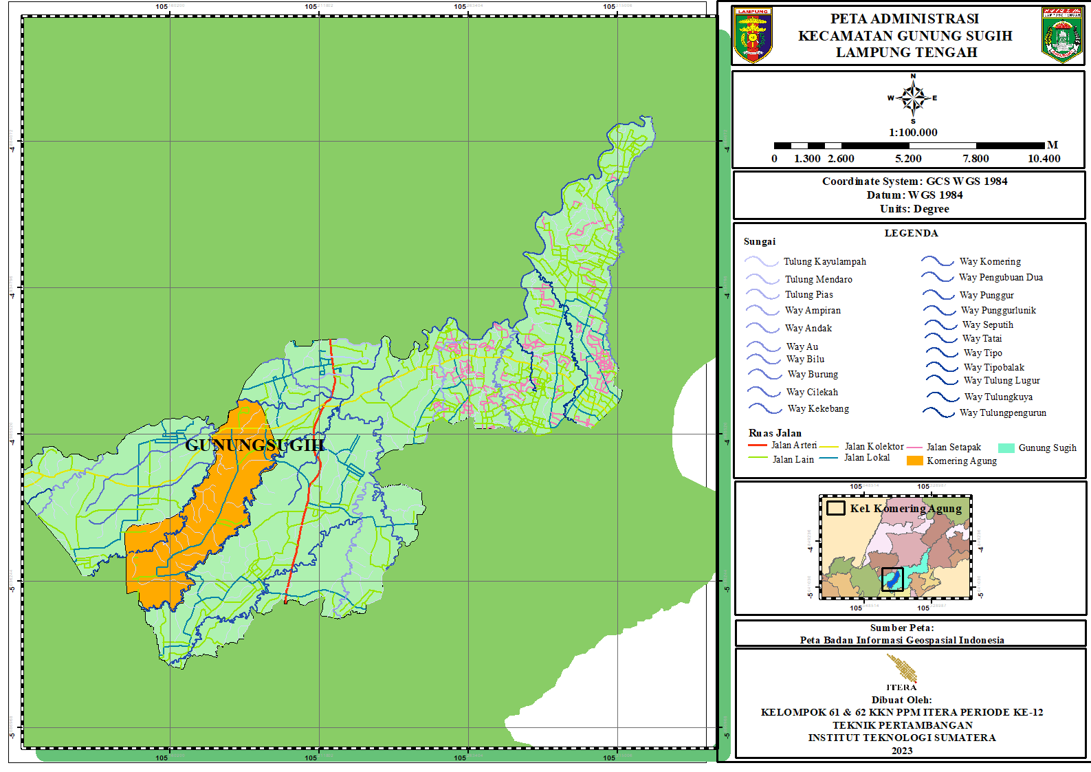1091x772 pixels.
Task: Click the river symbol beside Way Ampiran
Action: pyautogui.click(x=763, y=310)
